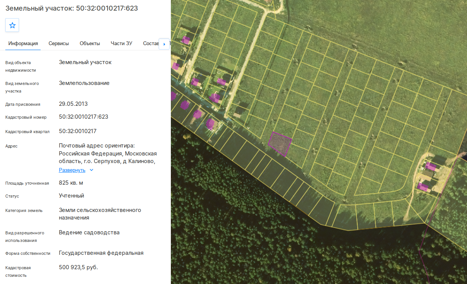Switch to the Сервисы tab
This screenshot has width=467, height=284.
(x=59, y=43)
